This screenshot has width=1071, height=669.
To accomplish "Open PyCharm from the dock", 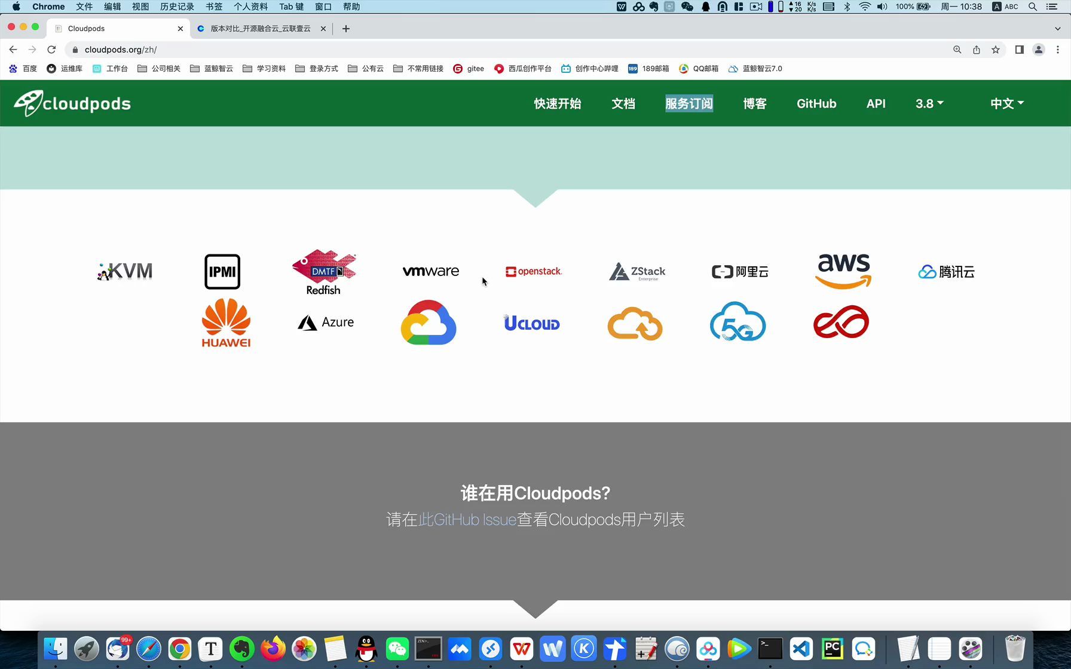I will coord(833,649).
